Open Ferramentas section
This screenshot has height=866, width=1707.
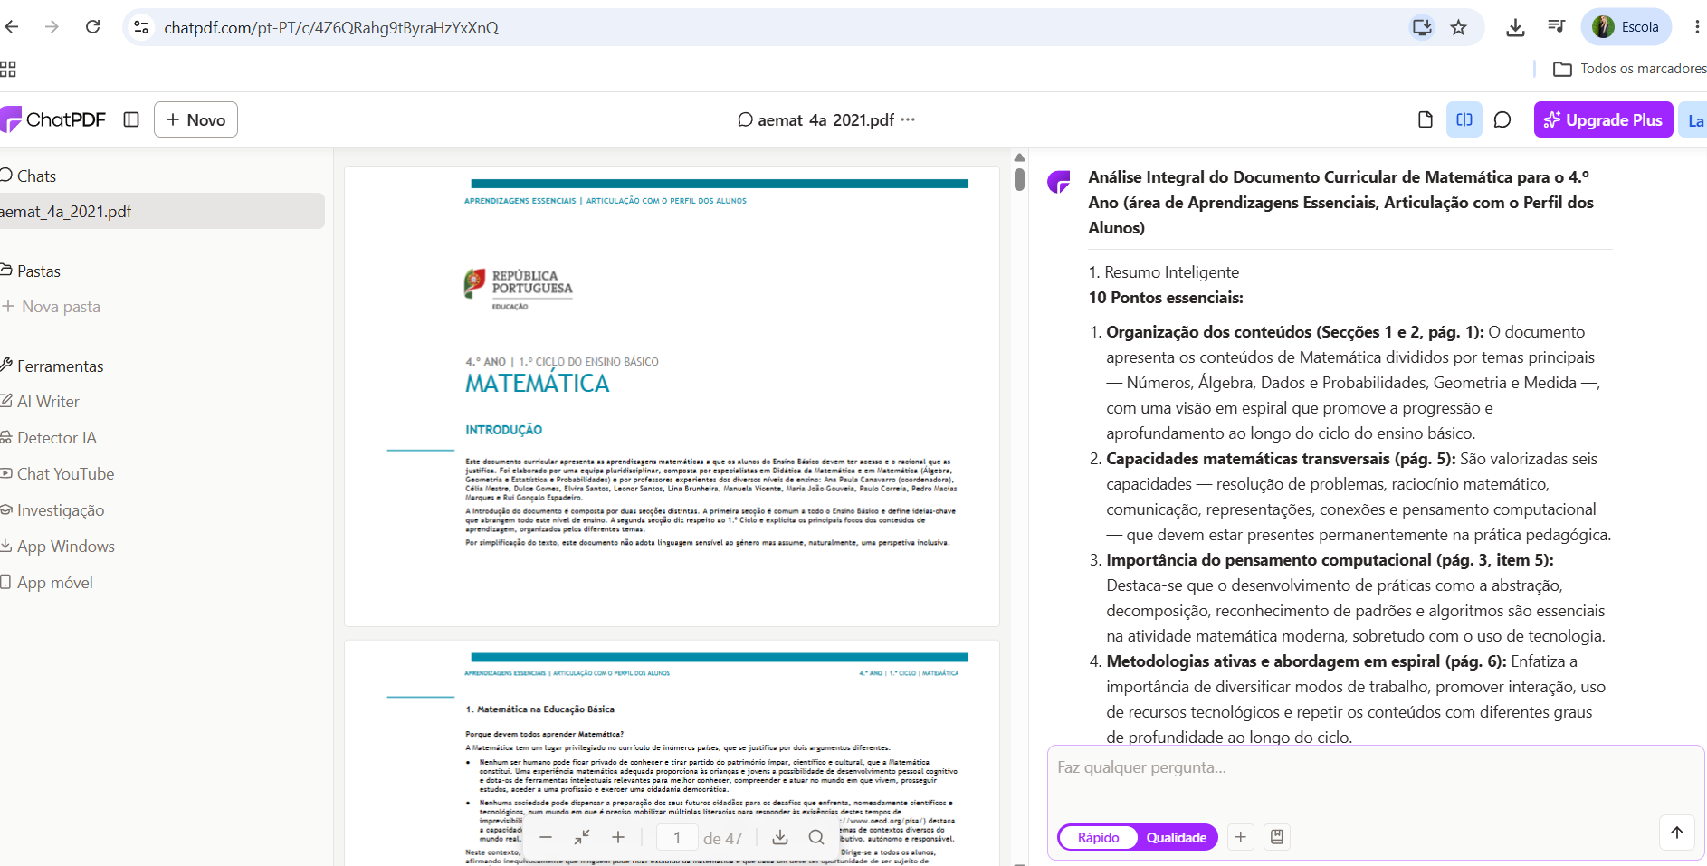point(52,366)
